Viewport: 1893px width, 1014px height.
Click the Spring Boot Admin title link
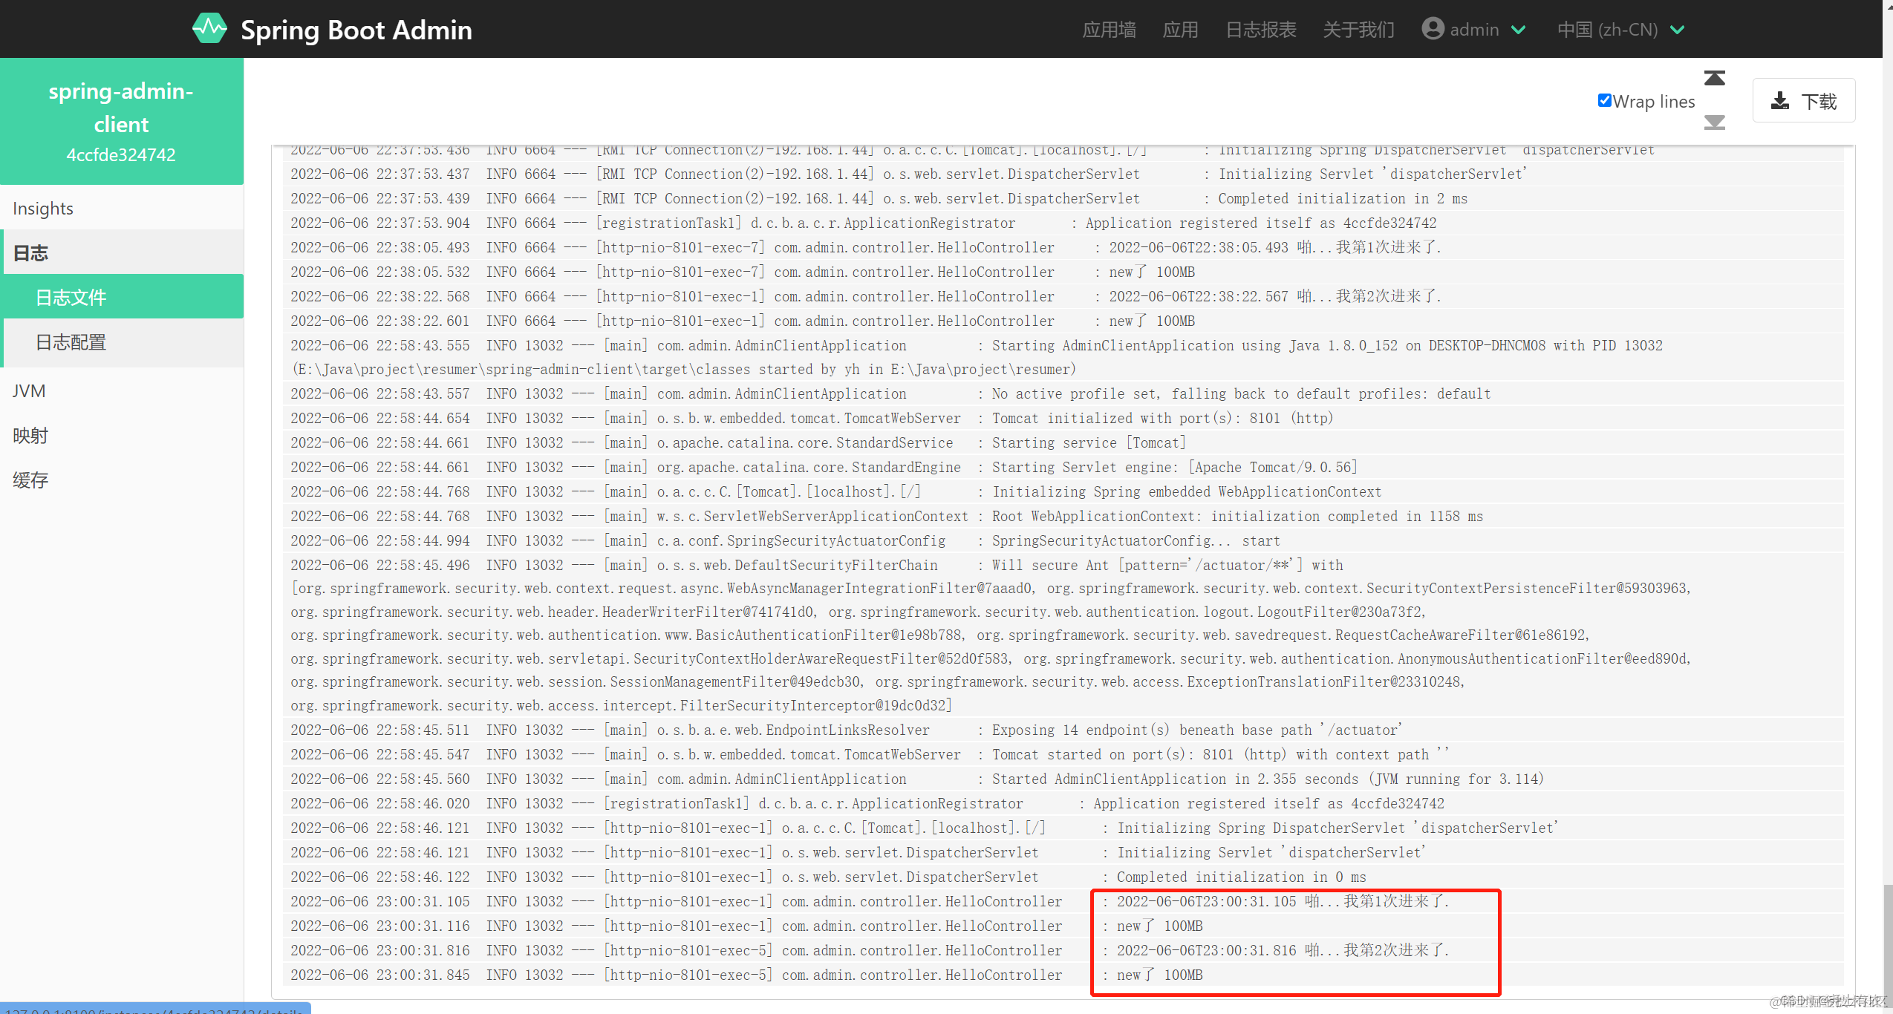356,30
